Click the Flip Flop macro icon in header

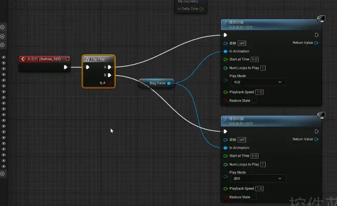pos(87,59)
